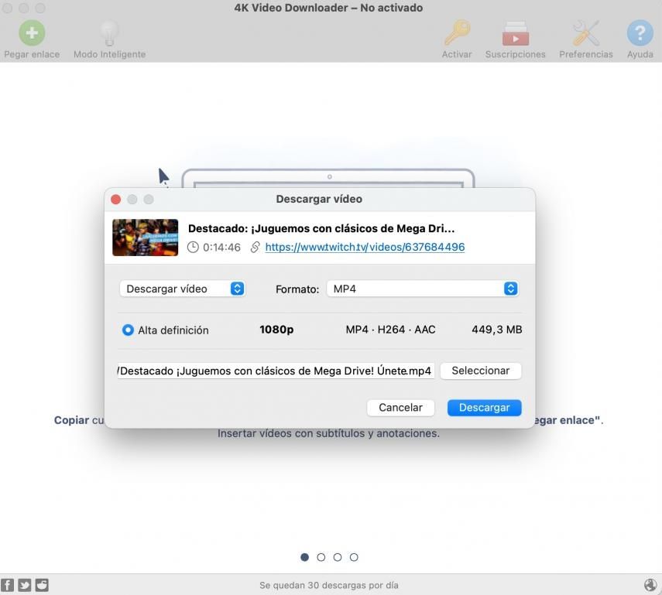Open the twitch.tv video link
Screen dimensions: 662x595
coord(365,247)
